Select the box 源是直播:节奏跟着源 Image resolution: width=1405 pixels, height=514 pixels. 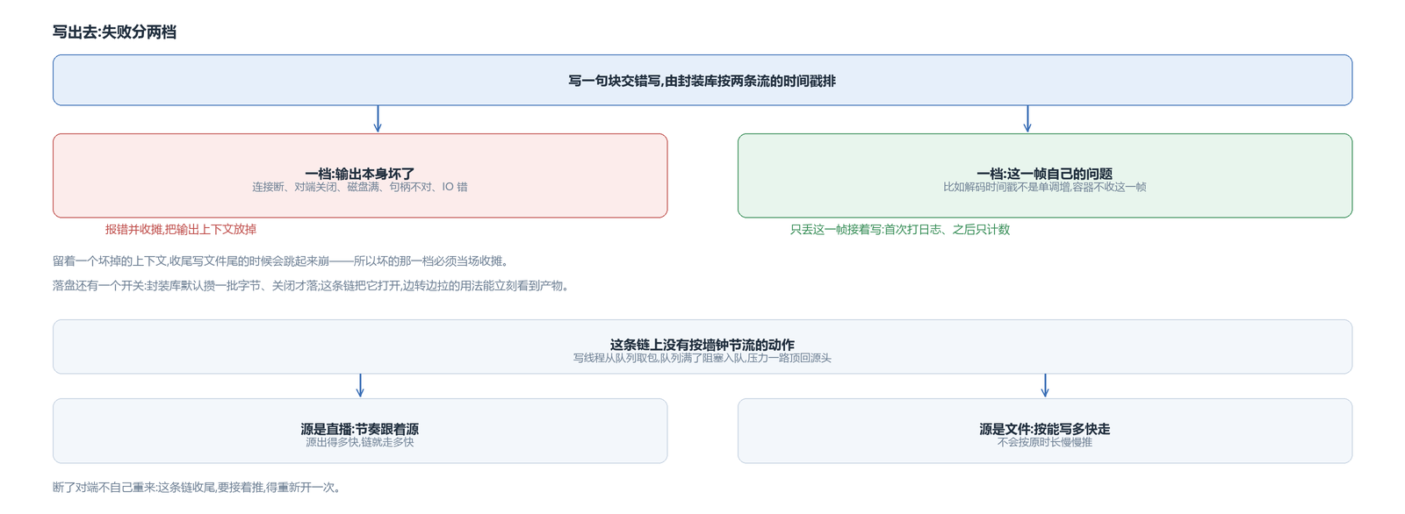(360, 431)
